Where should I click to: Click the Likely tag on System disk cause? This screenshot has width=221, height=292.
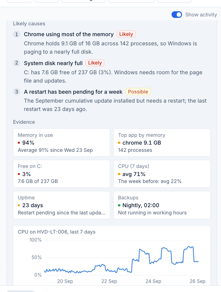(95, 63)
